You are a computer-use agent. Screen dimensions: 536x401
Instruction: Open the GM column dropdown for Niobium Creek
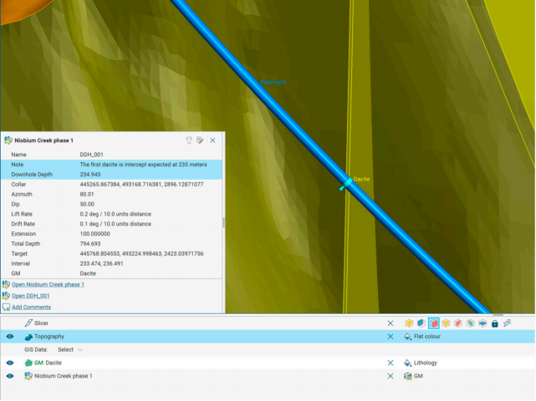pos(419,377)
